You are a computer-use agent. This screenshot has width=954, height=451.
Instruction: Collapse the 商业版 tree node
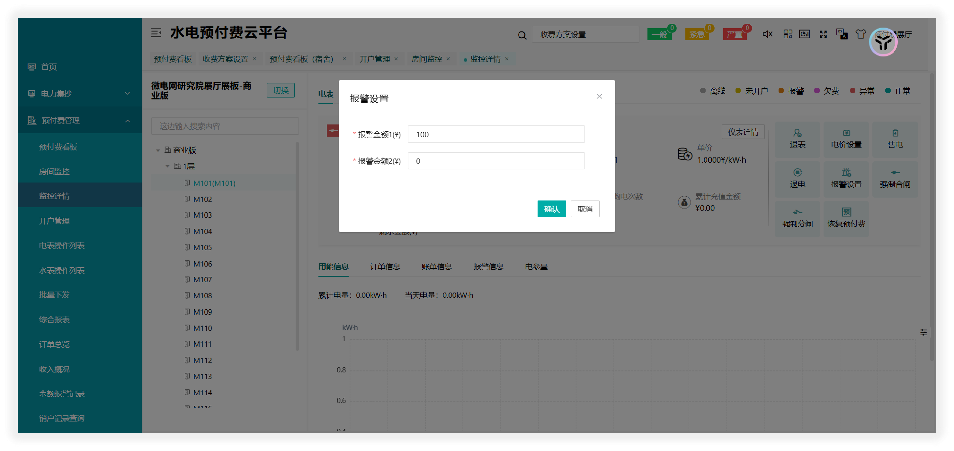pyautogui.click(x=158, y=150)
